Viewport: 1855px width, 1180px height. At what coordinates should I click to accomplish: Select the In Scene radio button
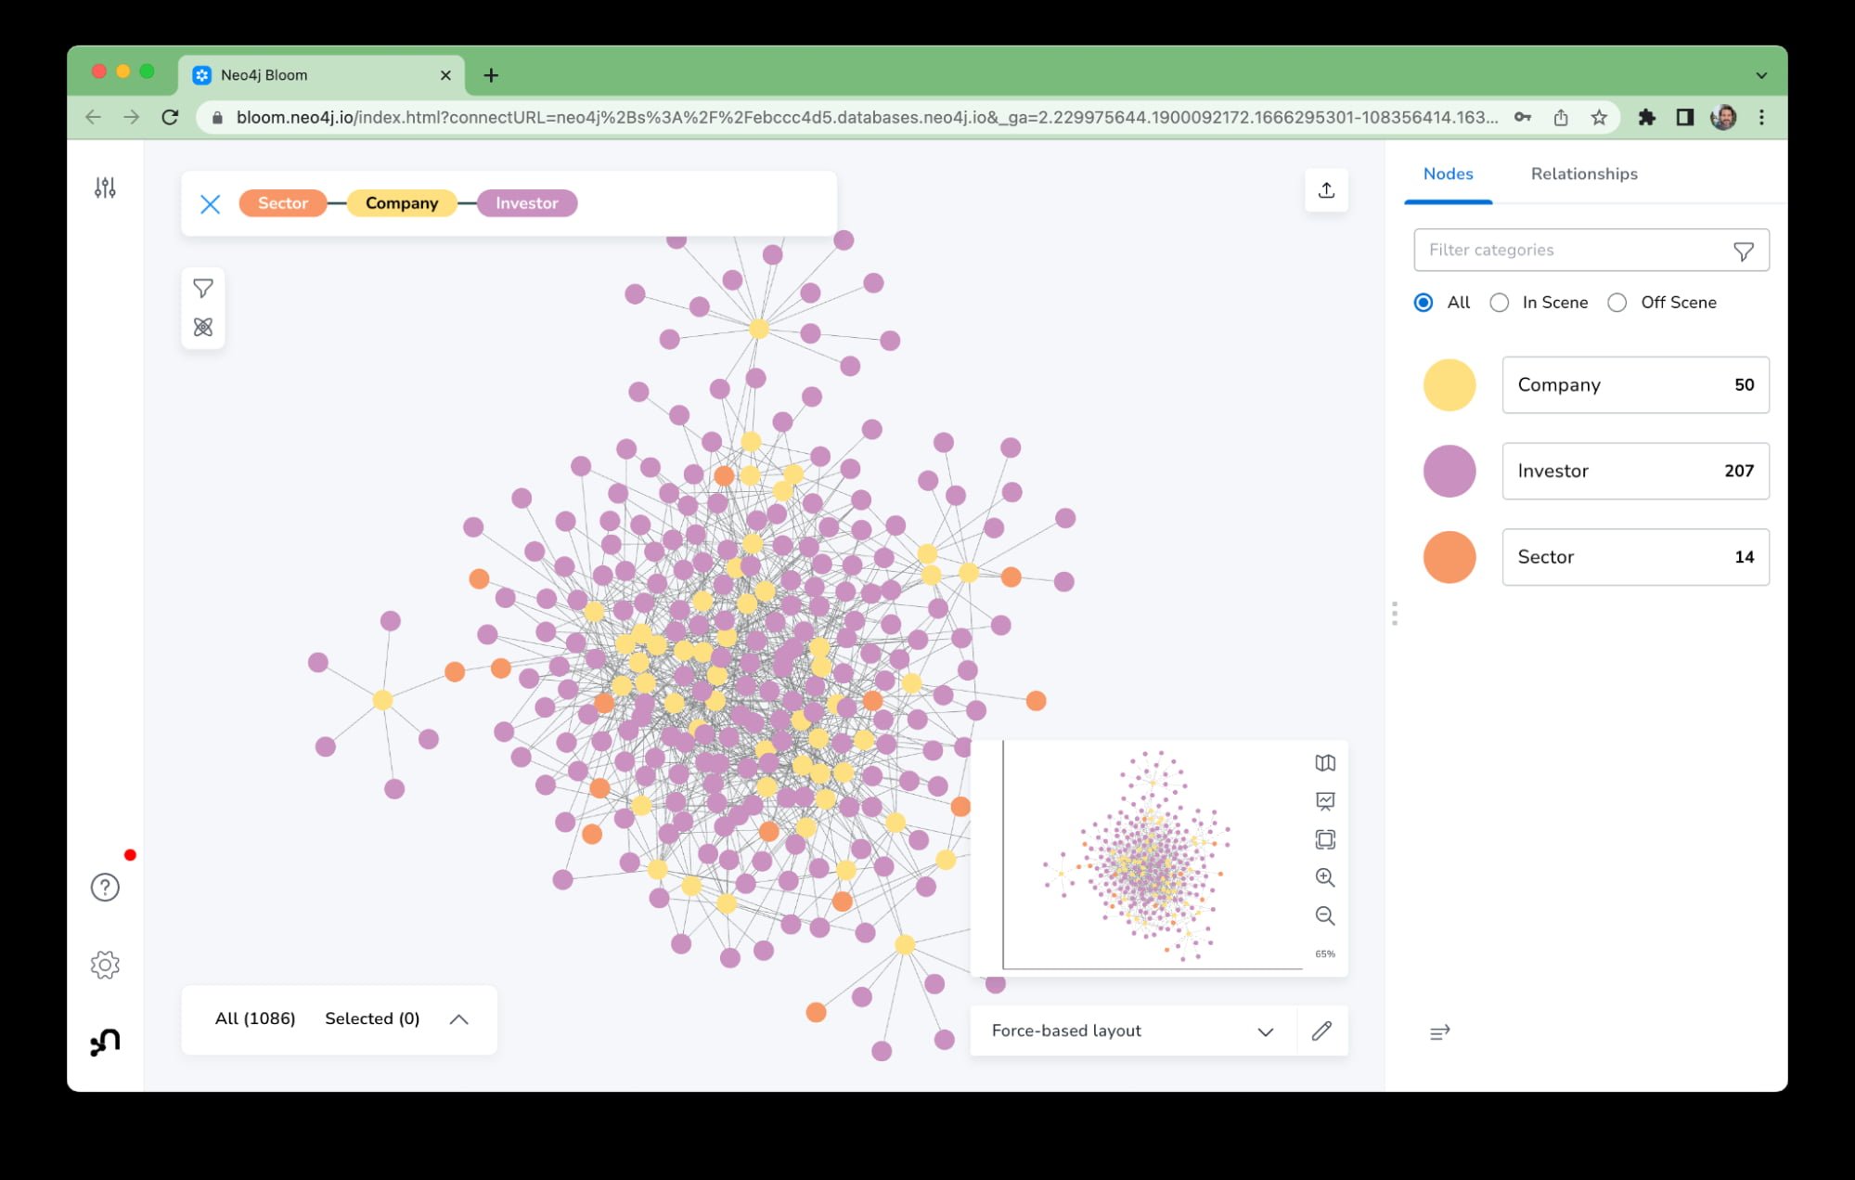(x=1500, y=302)
